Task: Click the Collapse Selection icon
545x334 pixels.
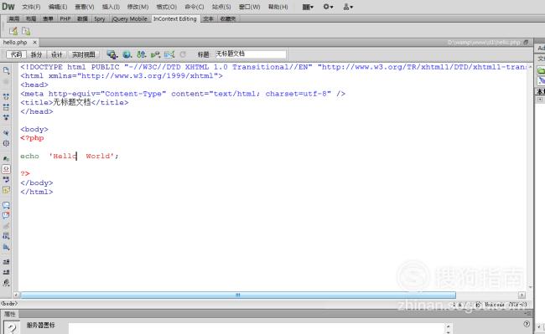Action: coord(6,107)
